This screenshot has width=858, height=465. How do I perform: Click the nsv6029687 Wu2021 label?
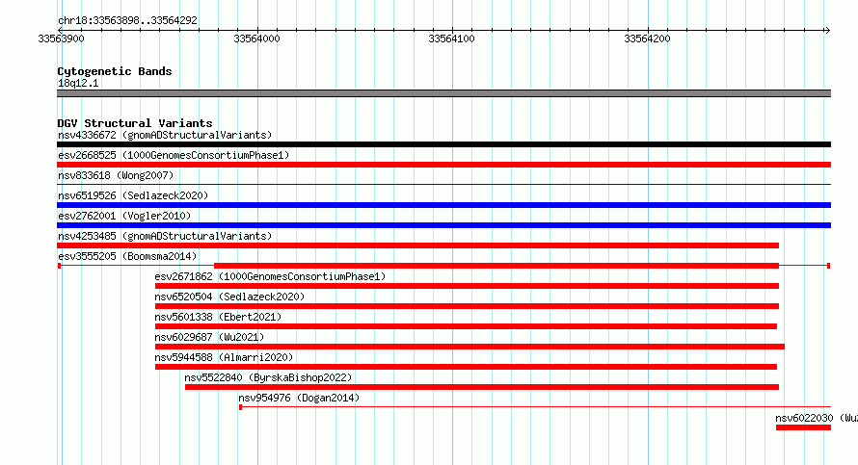tap(209, 337)
